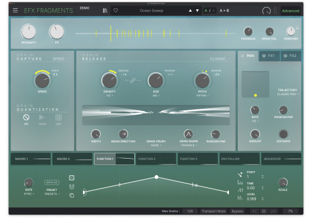Click the Max Grains 128 field

pyautogui.click(x=190, y=212)
